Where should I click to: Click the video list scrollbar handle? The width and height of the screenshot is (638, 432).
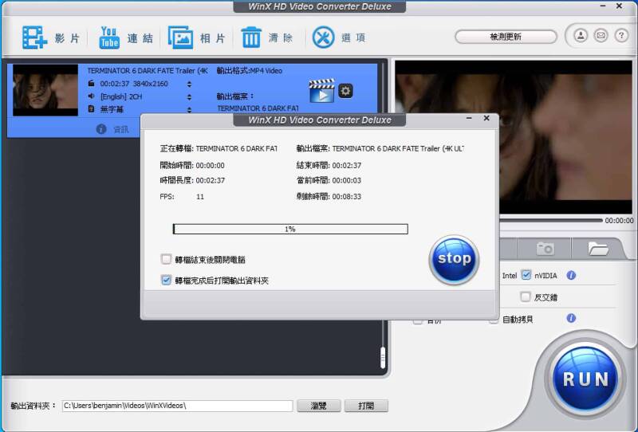pos(383,358)
